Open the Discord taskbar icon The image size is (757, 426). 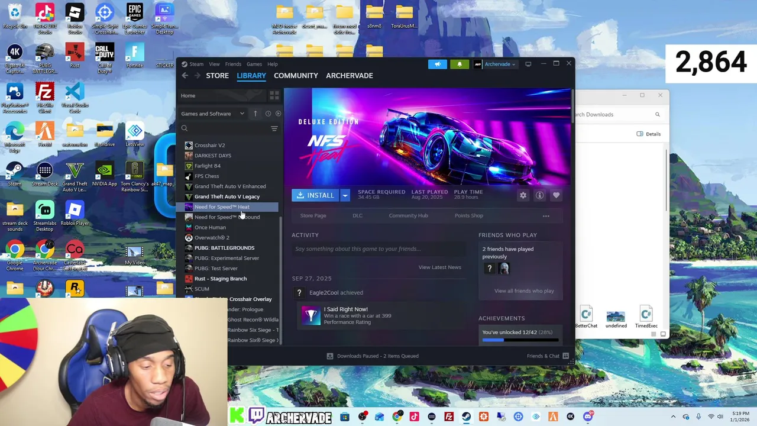tap(588, 417)
